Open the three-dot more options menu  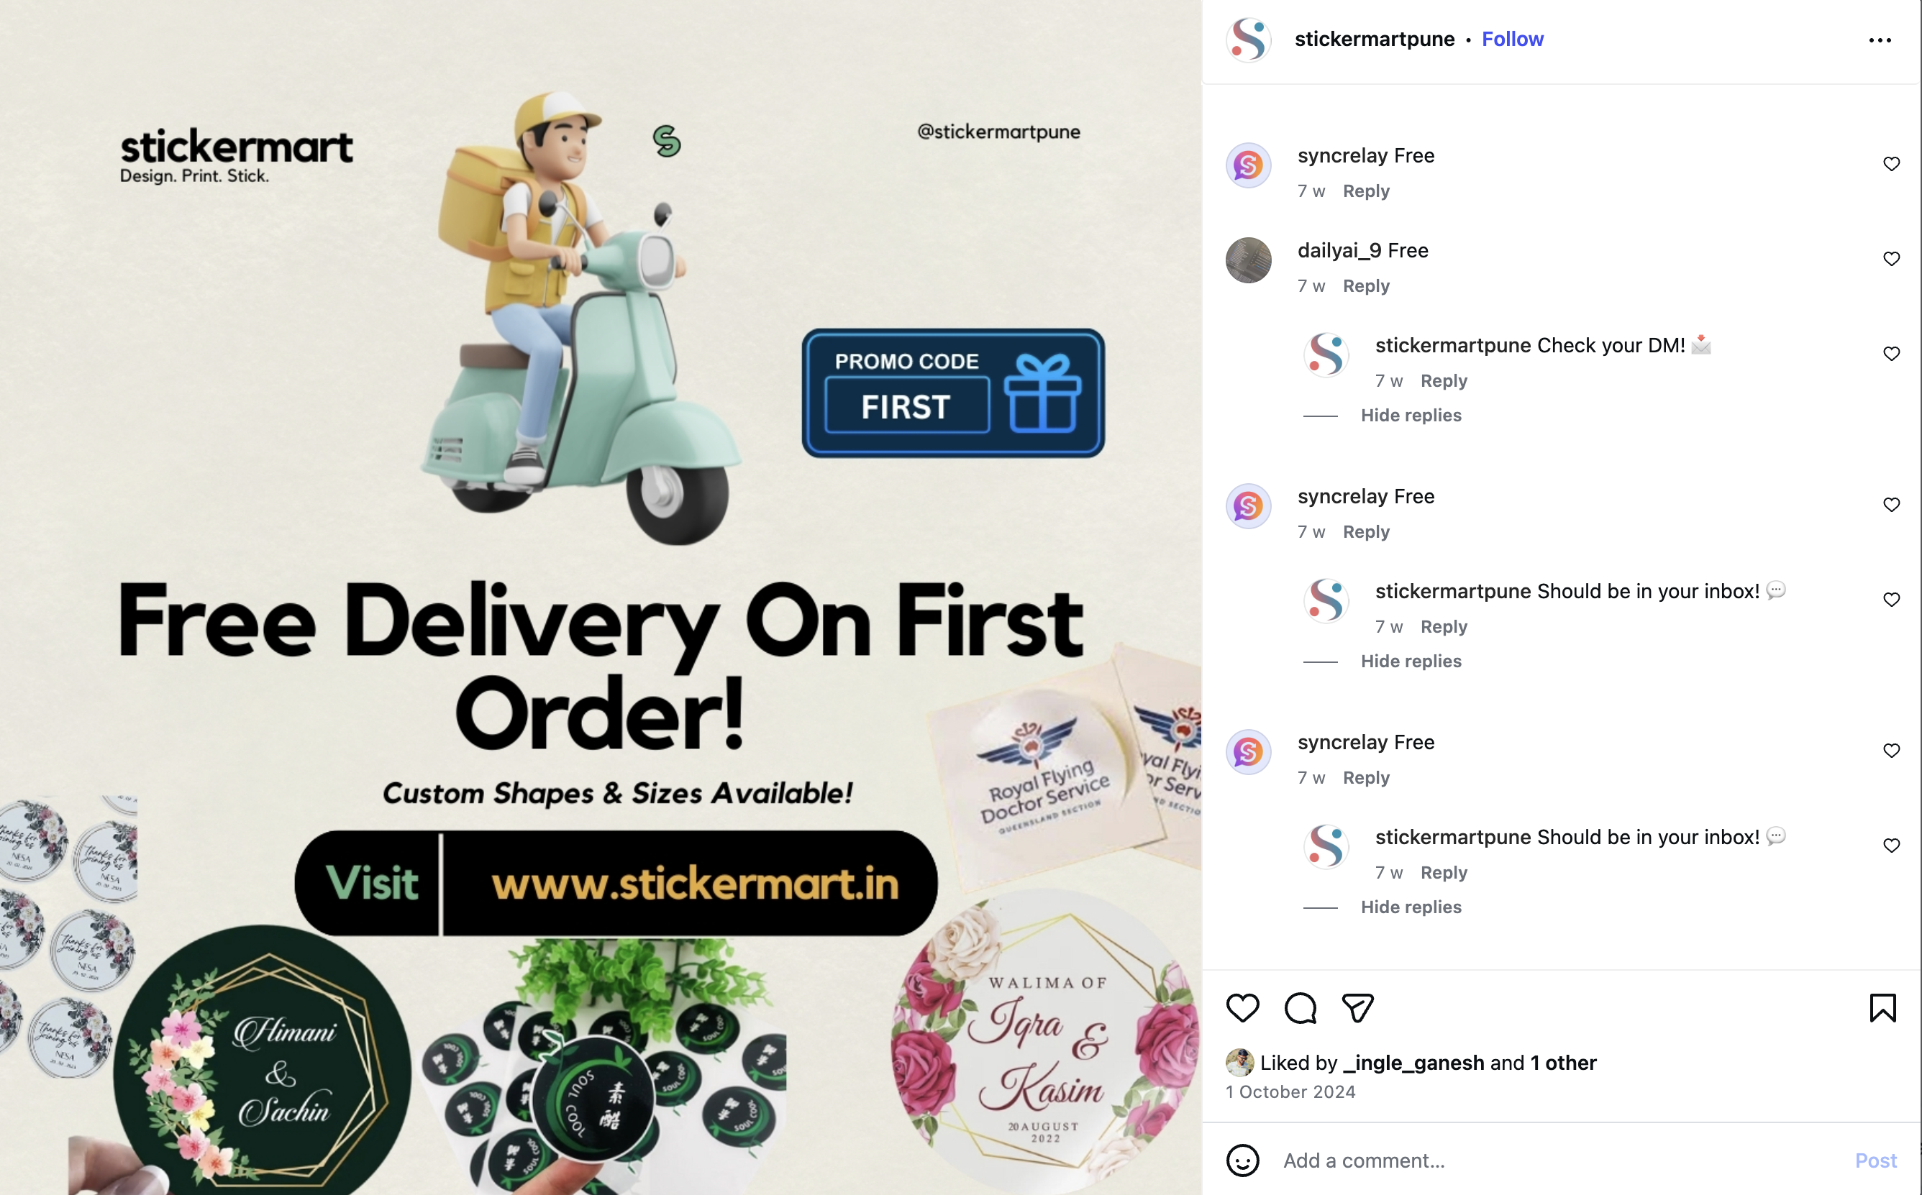[x=1880, y=40]
